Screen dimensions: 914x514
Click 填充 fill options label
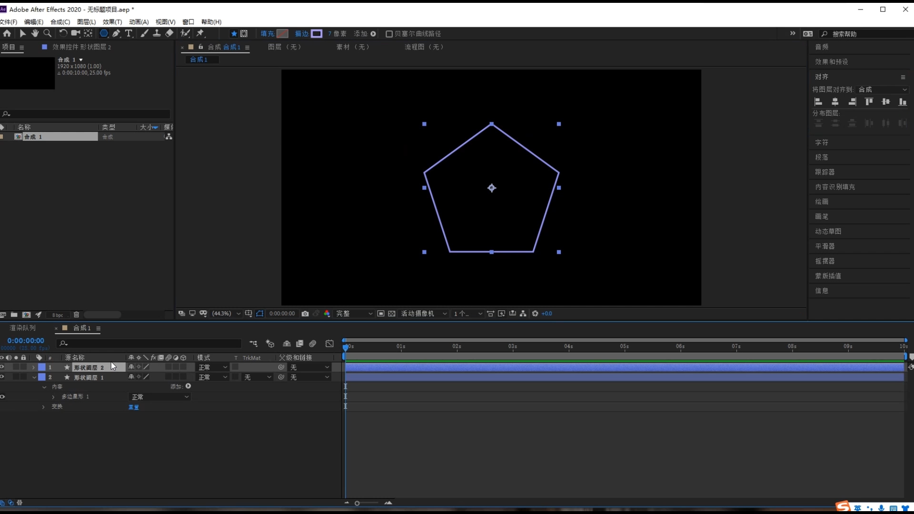[267, 34]
